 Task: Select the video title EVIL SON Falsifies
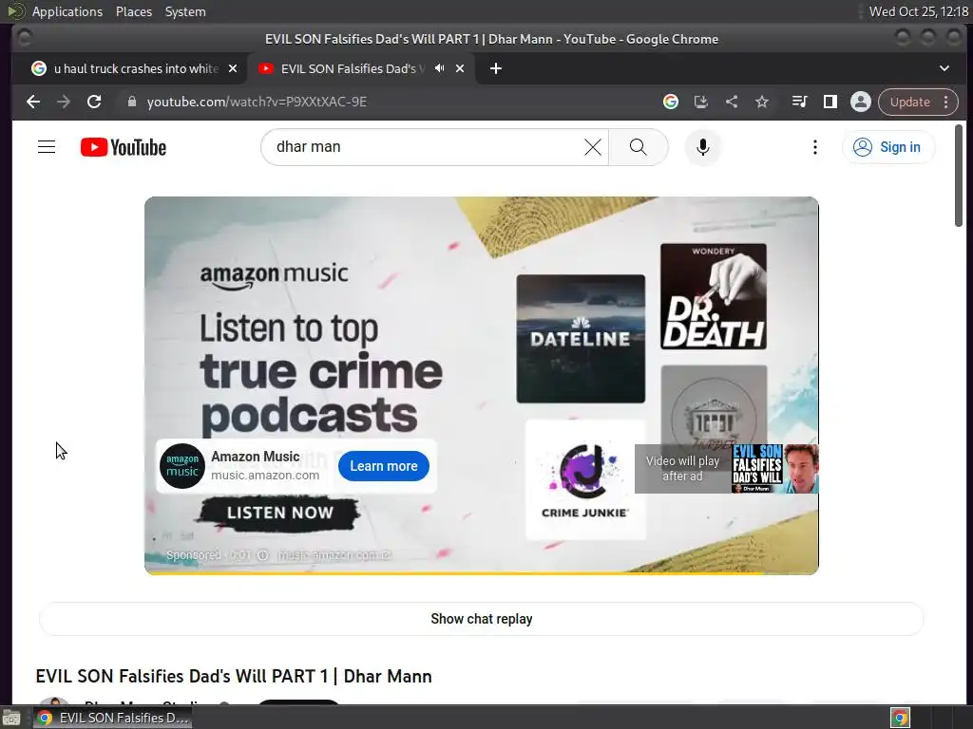click(234, 676)
